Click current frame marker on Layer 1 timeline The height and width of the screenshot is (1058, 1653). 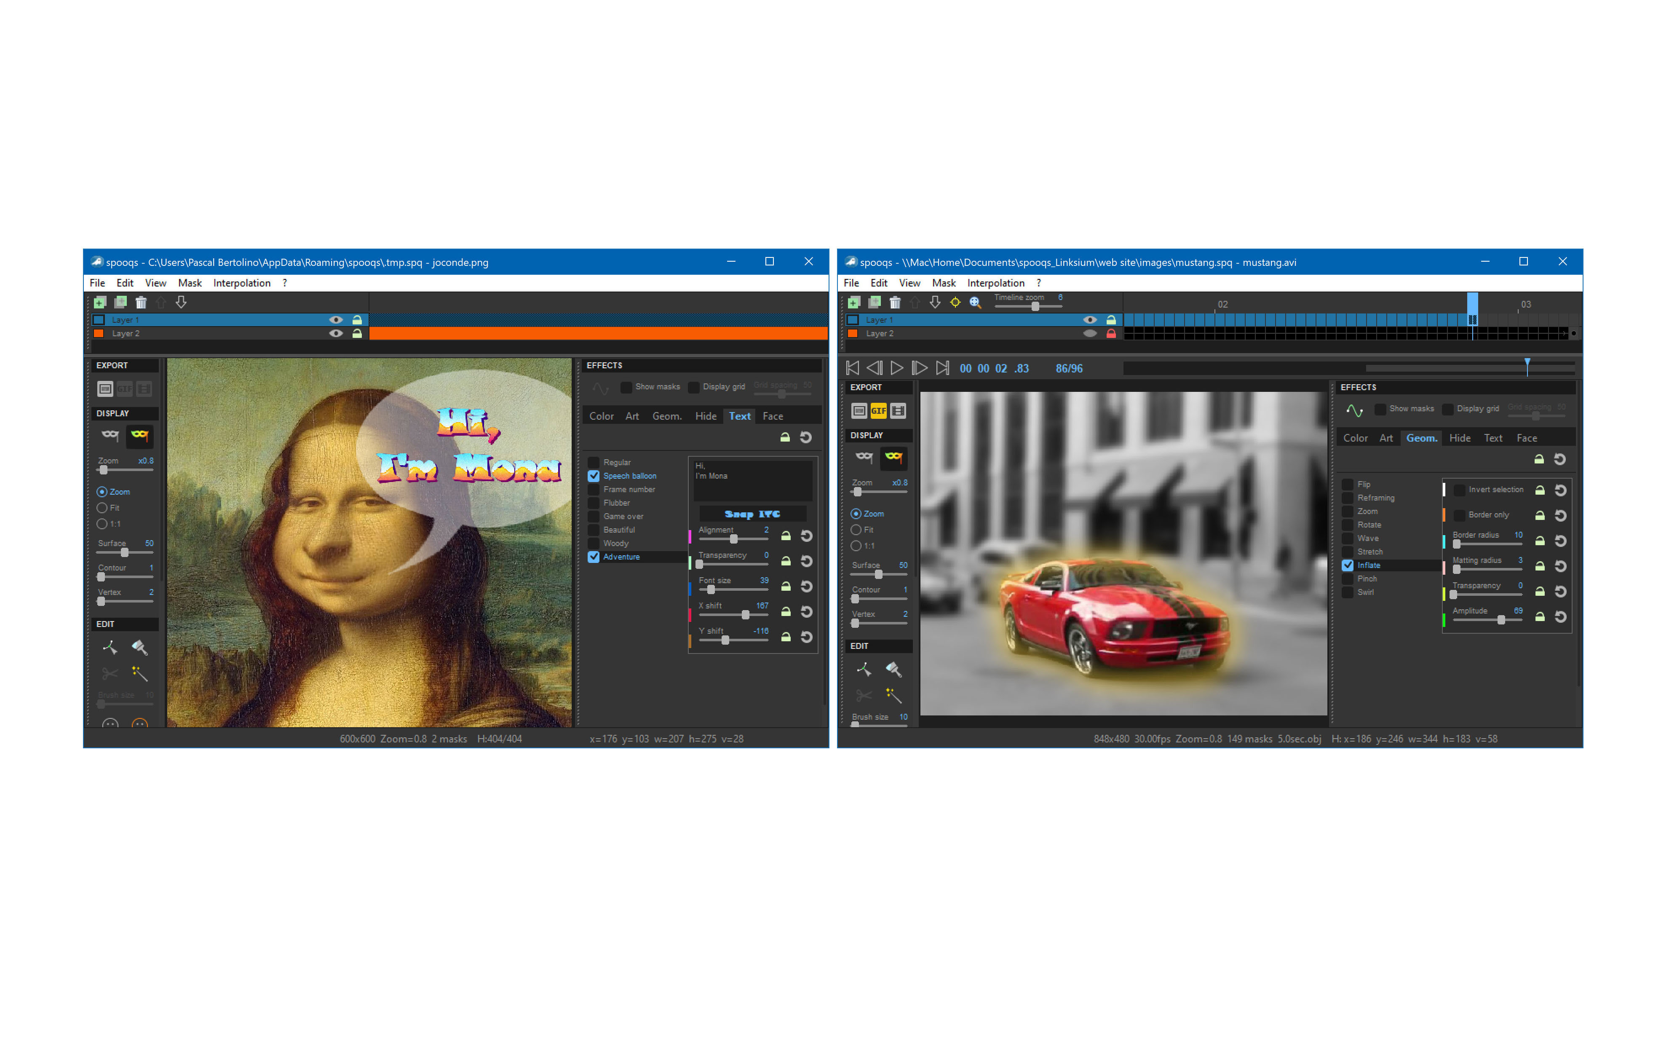(1472, 319)
